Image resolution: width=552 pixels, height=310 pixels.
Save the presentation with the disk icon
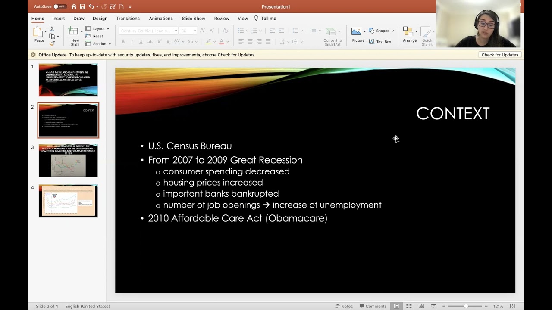pos(82,6)
